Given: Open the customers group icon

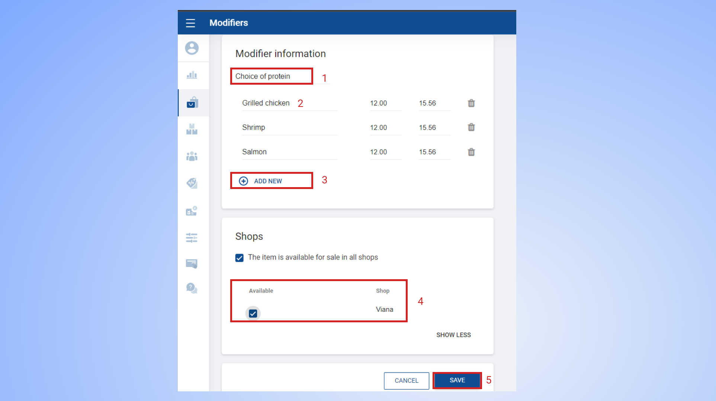Looking at the screenshot, I should pos(192,156).
